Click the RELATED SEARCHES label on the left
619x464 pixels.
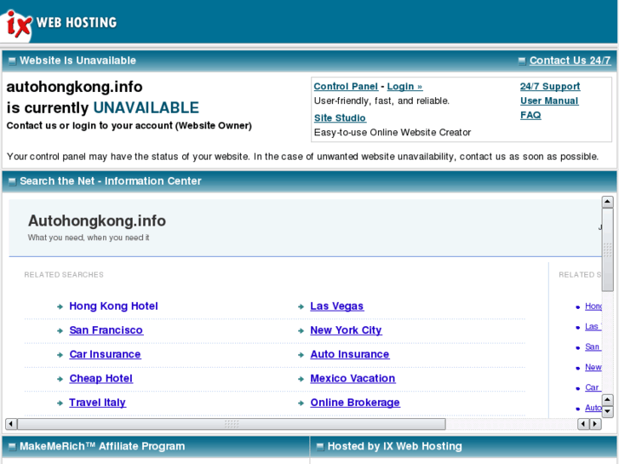click(64, 274)
